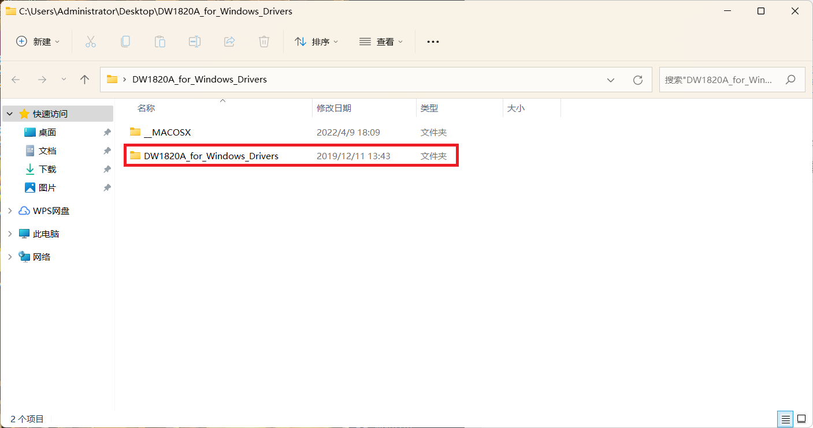Open 下载 in quick access
This screenshot has height=428, width=813.
[x=47, y=169]
